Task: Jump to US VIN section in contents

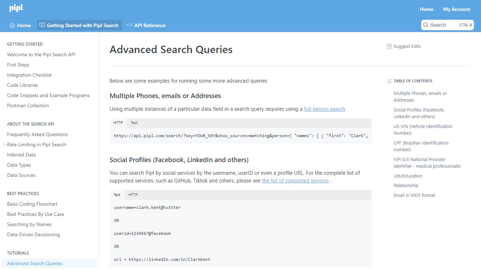Action: 423,130
